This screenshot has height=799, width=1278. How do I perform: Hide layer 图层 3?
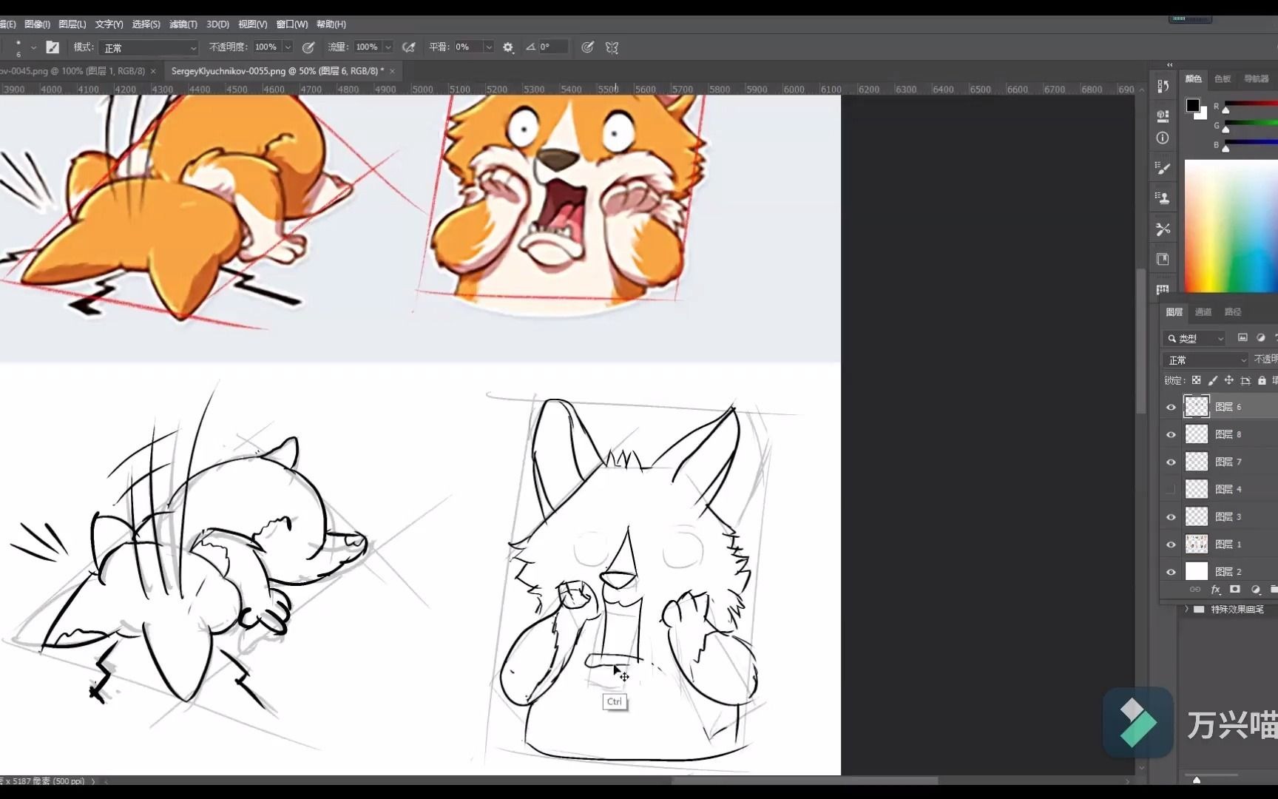tap(1171, 516)
